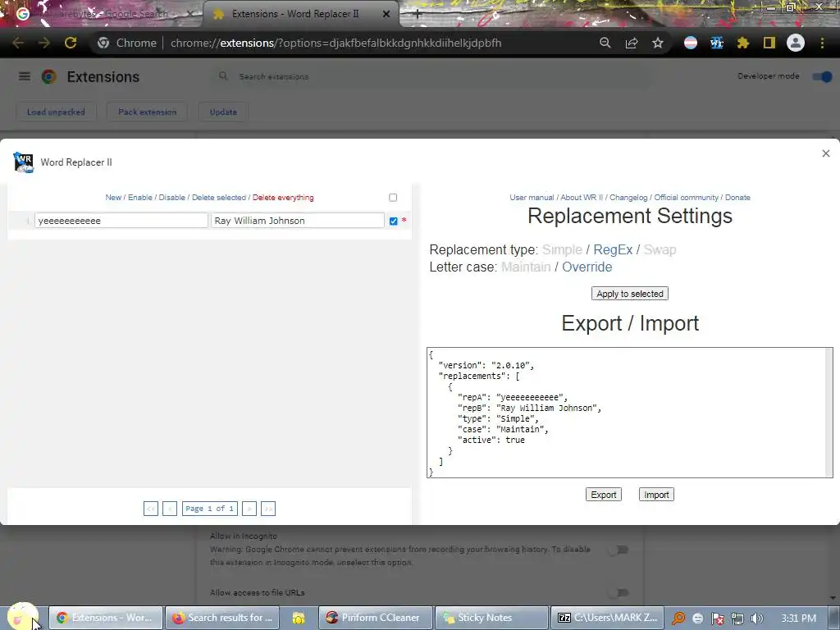
Task: Open the Action Center flag tray icon
Action: (718, 619)
